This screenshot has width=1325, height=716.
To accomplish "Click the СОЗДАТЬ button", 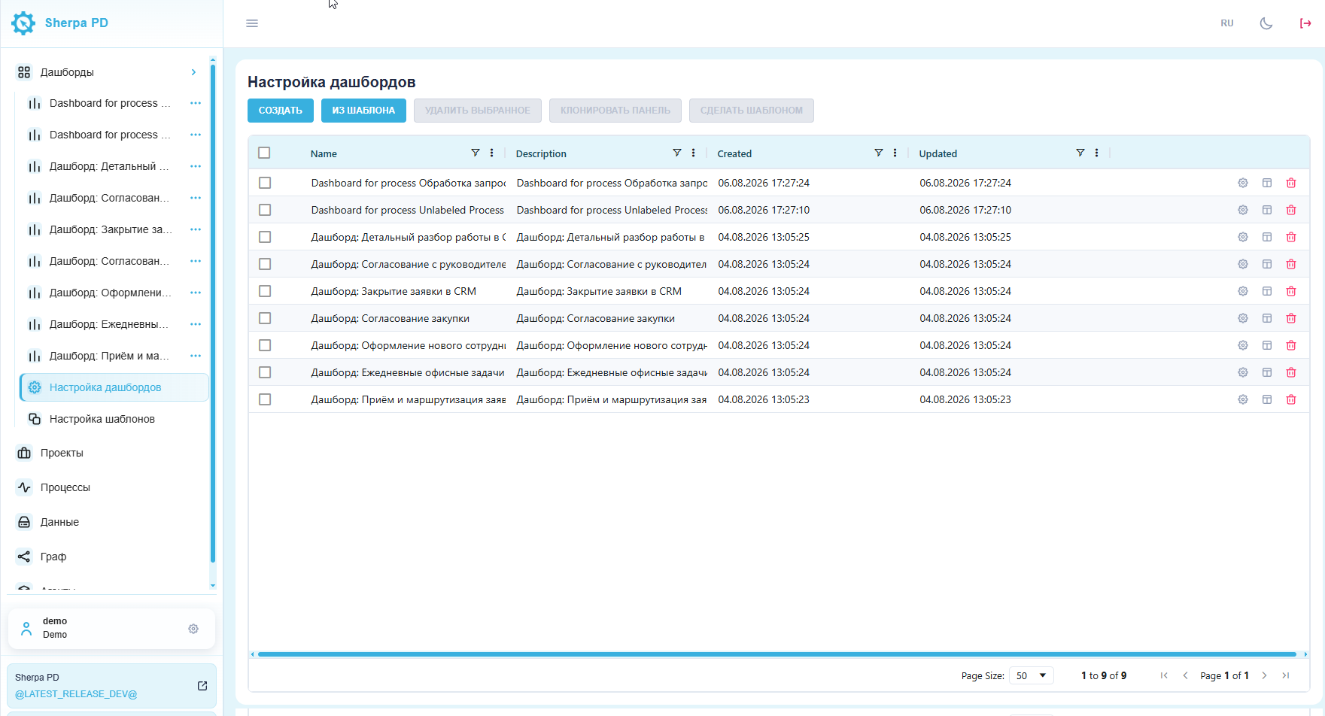I will [x=281, y=111].
